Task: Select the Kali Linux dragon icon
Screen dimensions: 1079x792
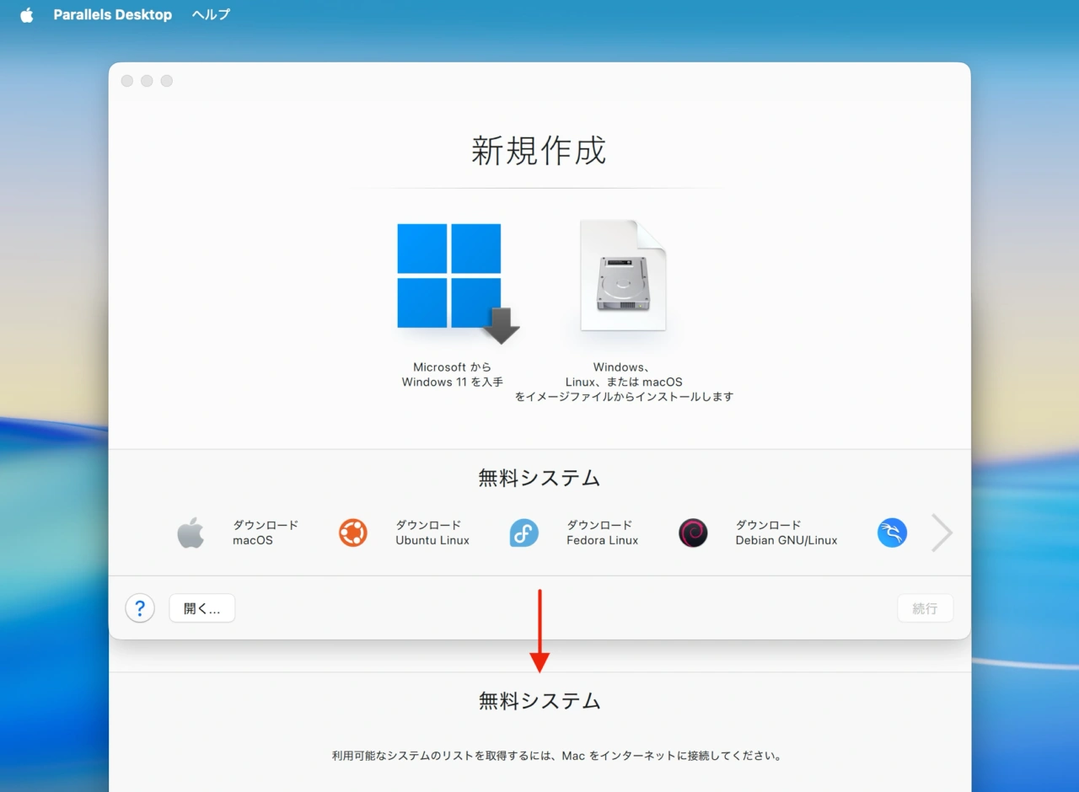Action: point(892,532)
